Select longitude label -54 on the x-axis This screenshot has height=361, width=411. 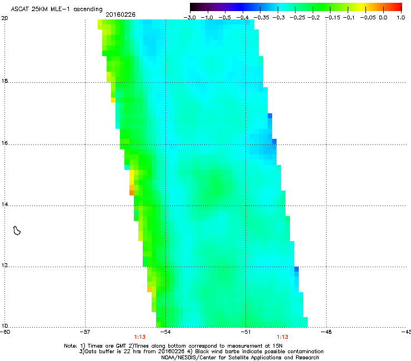[166, 332]
